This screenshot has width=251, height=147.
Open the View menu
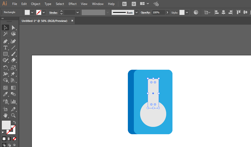[x=84, y=4]
